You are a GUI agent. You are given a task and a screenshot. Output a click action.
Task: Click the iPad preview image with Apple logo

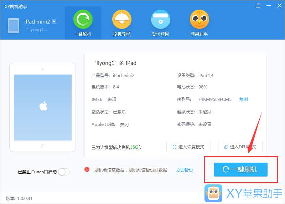pos(42,107)
